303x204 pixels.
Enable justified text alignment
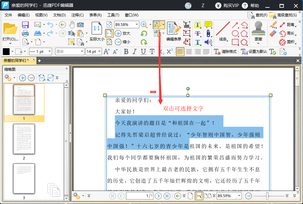[206, 52]
